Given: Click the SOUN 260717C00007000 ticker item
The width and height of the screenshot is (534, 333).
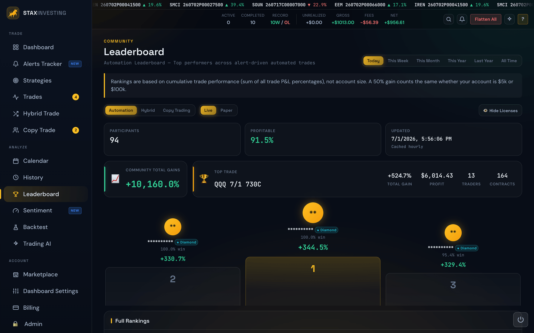Looking at the screenshot, I should coord(289,5).
